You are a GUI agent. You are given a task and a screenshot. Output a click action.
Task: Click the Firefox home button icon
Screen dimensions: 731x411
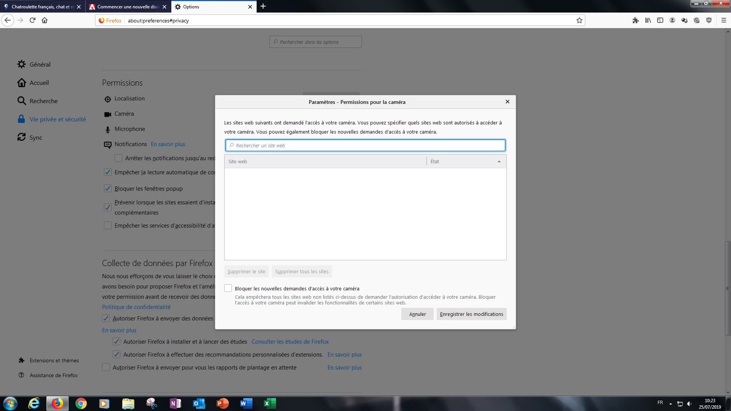[x=45, y=21]
